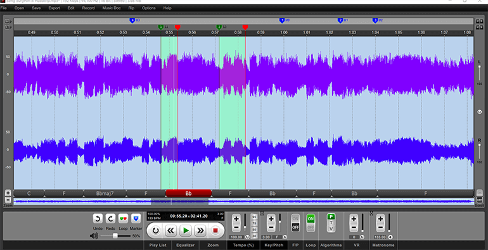Viewport: 488px width, 250px height.
Task: Switch the F/P toggle to ON
Action: click(x=295, y=218)
